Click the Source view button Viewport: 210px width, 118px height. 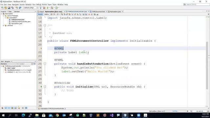(40, 14)
